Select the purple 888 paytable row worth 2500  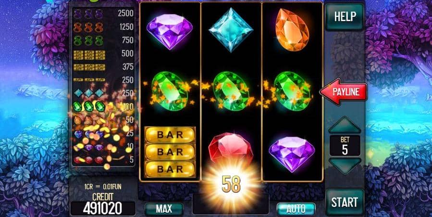click(x=103, y=13)
